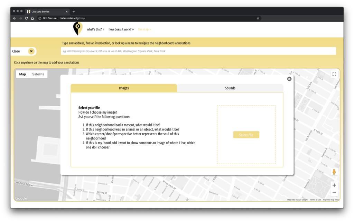
Task: Close the image upload dialog
Action: [289, 79]
